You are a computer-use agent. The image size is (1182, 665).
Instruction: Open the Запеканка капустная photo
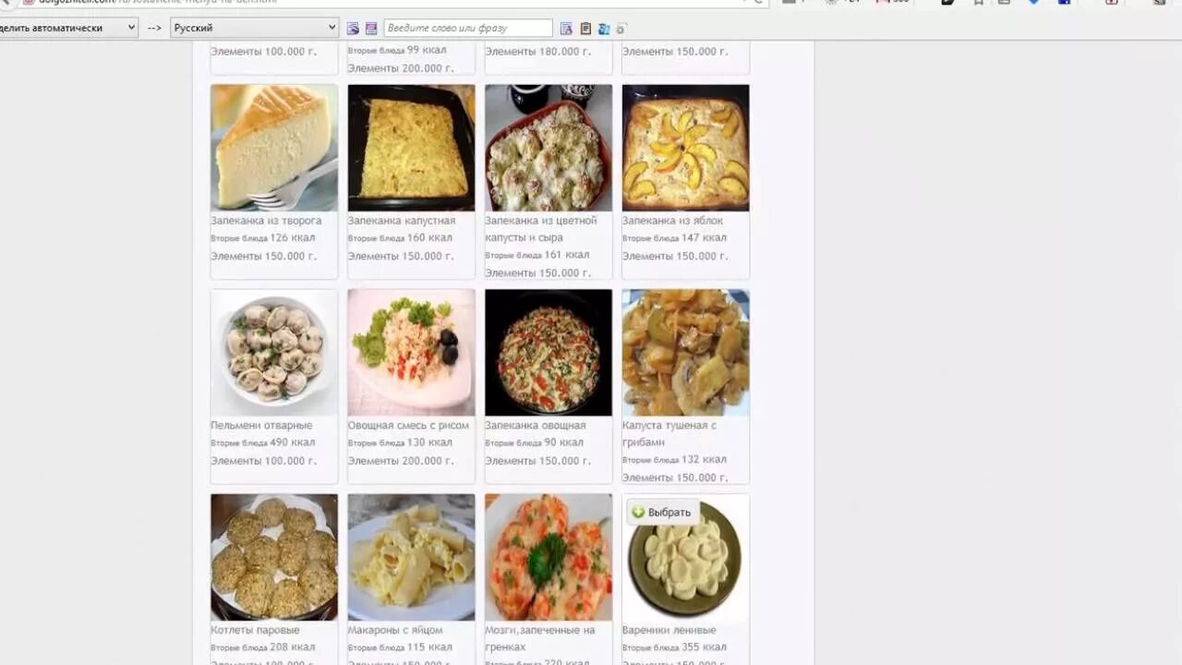tap(411, 148)
